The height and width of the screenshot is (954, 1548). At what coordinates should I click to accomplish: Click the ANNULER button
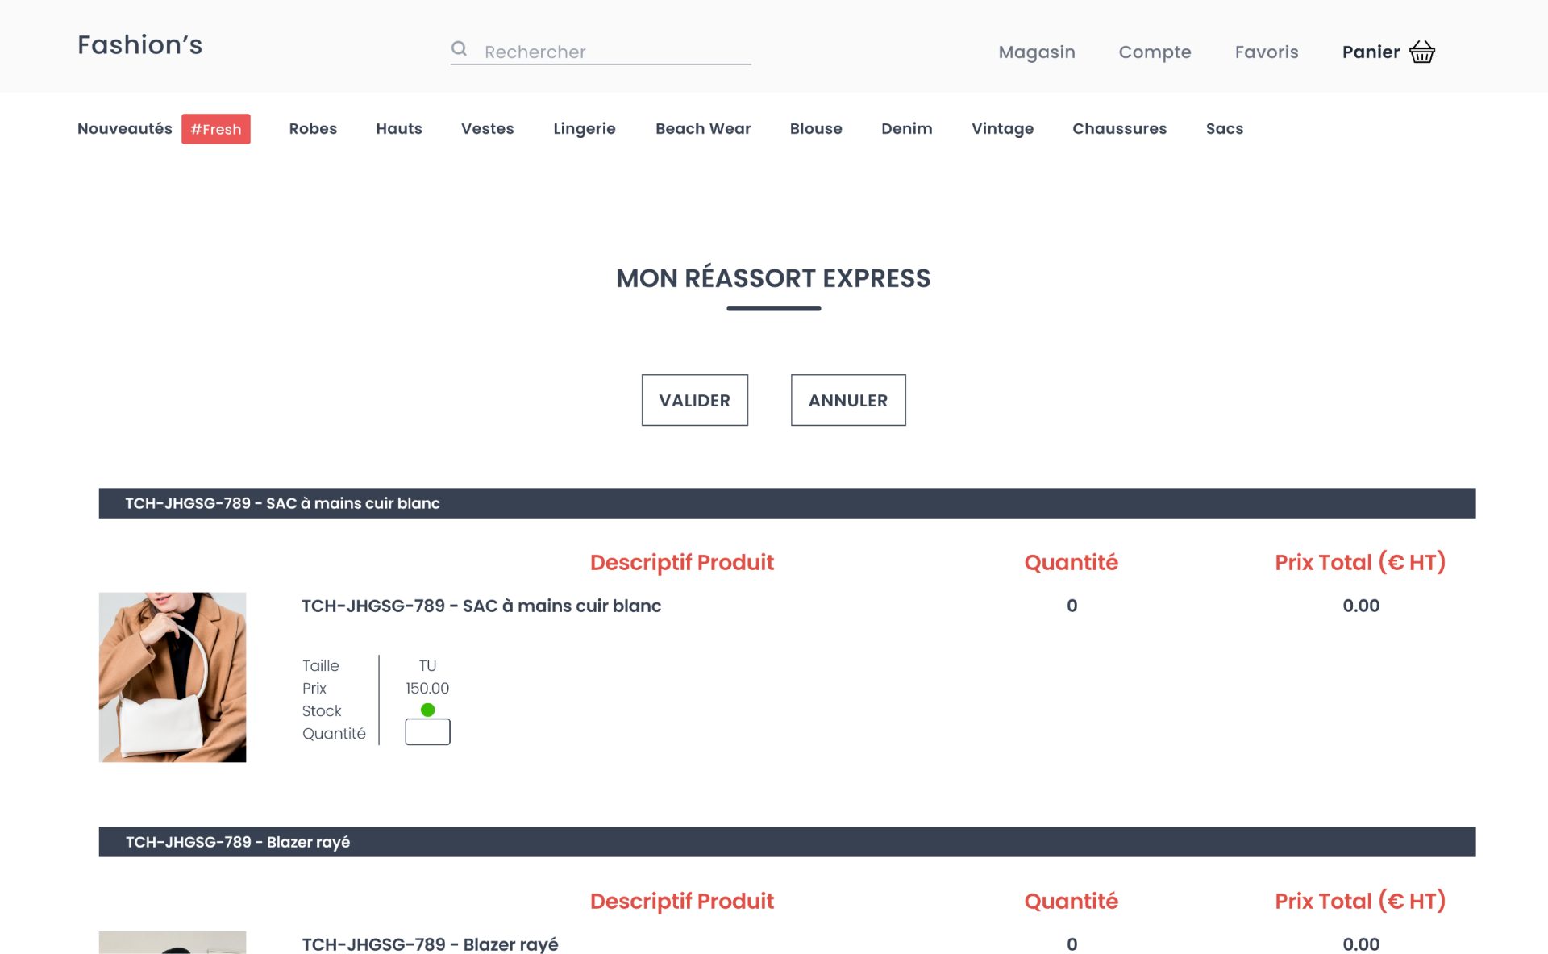click(848, 400)
